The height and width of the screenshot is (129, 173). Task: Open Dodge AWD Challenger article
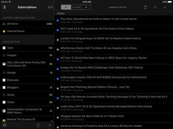point(114,69)
